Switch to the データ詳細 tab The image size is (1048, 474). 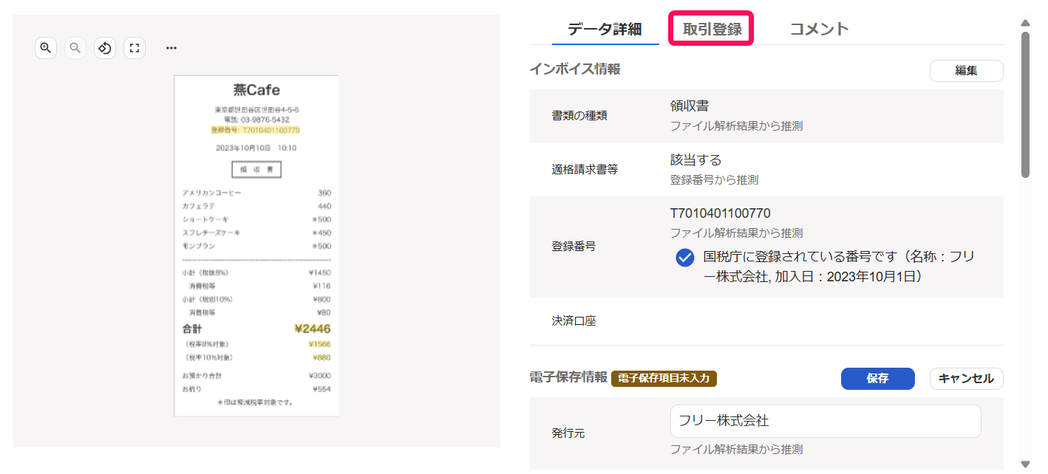[605, 30]
